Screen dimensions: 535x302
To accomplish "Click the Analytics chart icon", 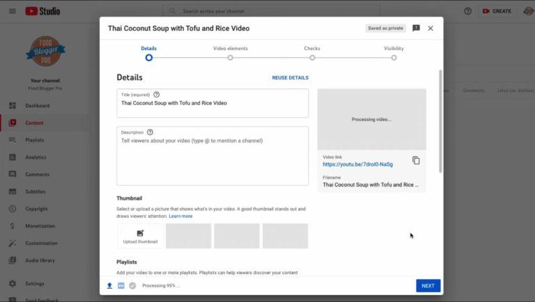I will click(13, 157).
